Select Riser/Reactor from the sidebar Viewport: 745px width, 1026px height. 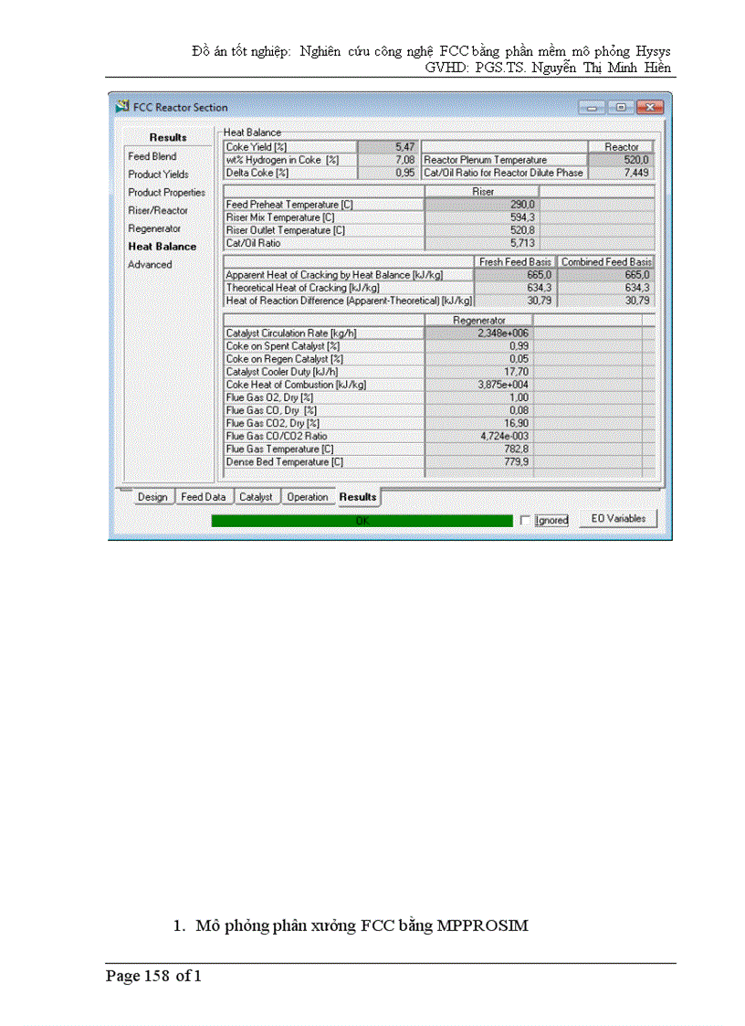pyautogui.click(x=158, y=210)
